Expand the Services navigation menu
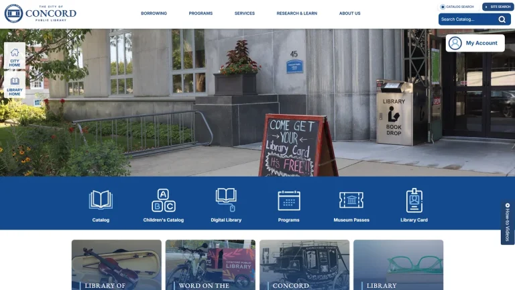 click(x=245, y=13)
